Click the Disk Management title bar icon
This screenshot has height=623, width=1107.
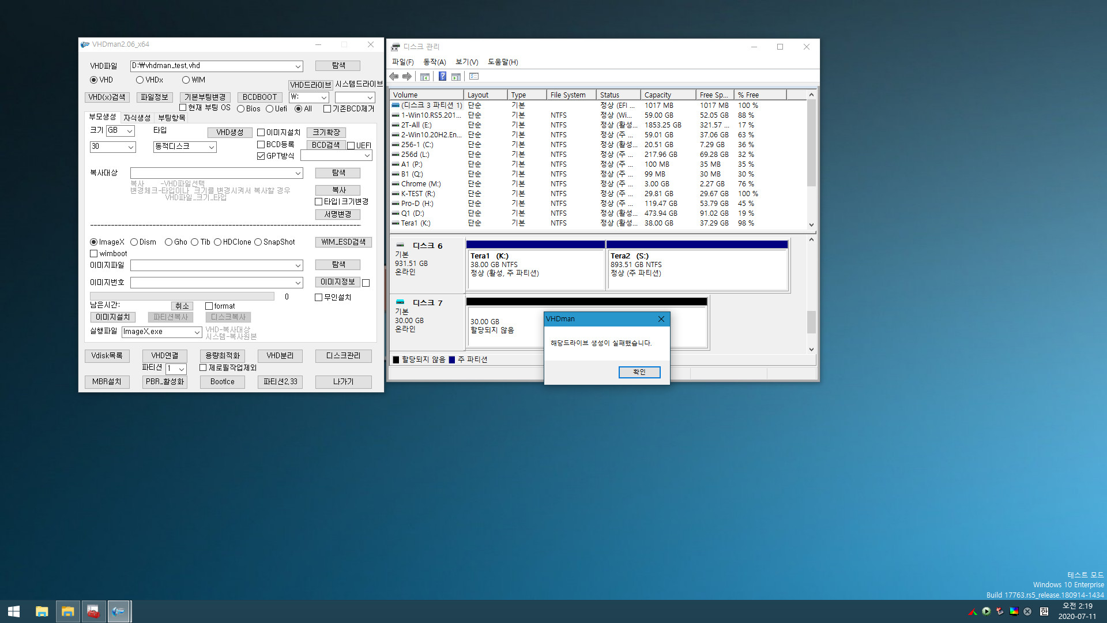[396, 47]
